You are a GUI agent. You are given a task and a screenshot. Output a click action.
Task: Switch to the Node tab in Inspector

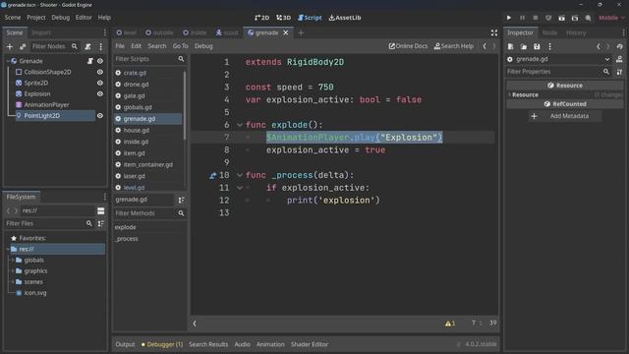point(549,32)
